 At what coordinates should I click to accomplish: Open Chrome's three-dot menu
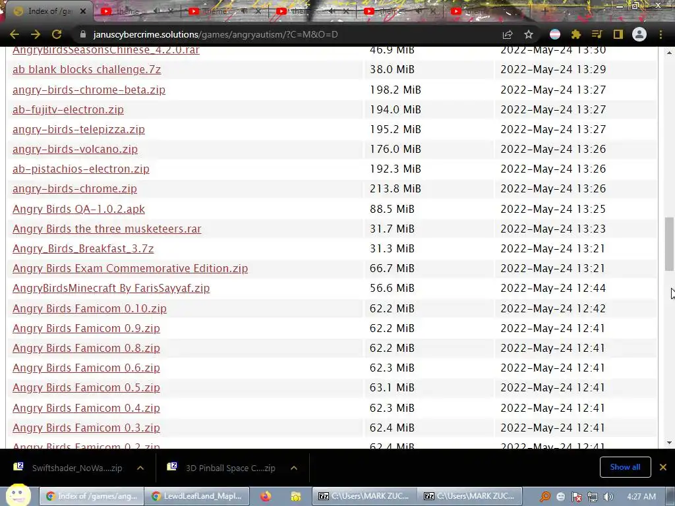pyautogui.click(x=660, y=34)
